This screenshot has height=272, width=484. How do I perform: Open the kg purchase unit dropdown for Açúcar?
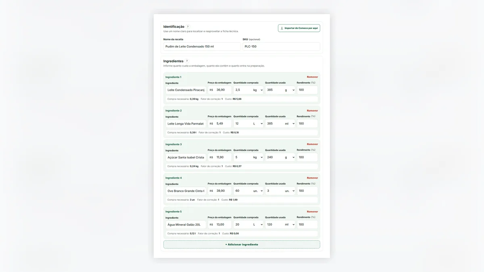(x=257, y=157)
